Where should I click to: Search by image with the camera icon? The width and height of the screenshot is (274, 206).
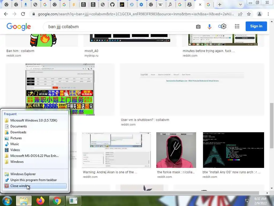tap(198, 27)
